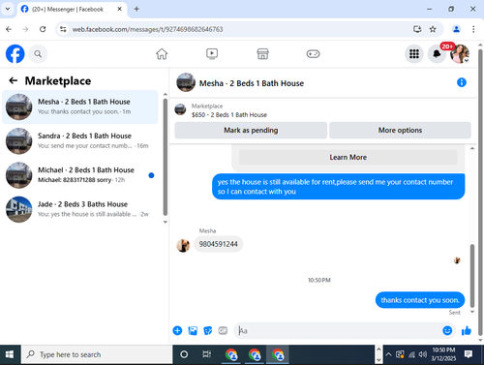Click the browser back arrow

pyautogui.click(x=9, y=29)
